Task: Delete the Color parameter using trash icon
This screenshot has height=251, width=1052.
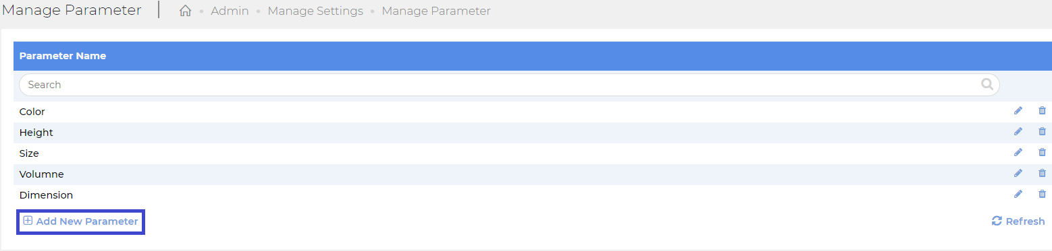Action: tap(1042, 111)
